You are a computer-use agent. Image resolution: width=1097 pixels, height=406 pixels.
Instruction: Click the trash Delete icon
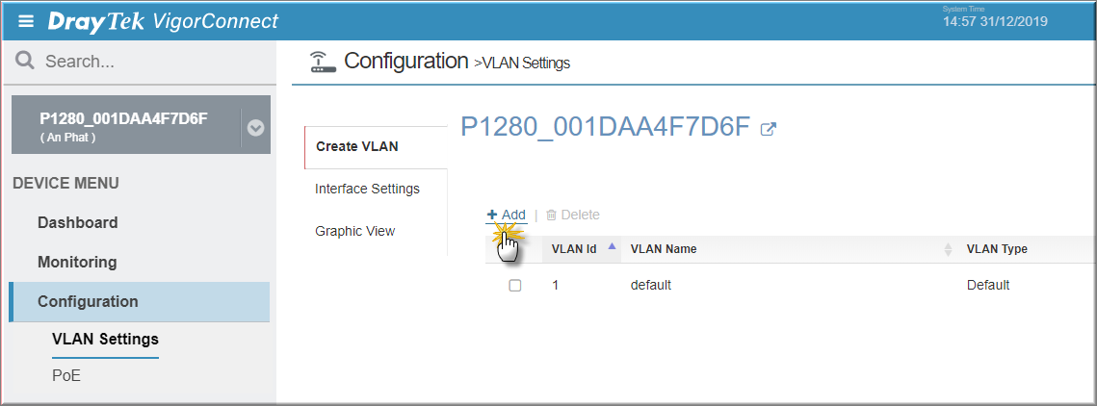(x=551, y=216)
